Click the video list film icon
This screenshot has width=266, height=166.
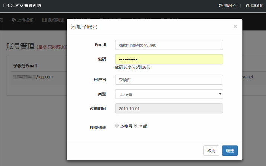click(44, 20)
